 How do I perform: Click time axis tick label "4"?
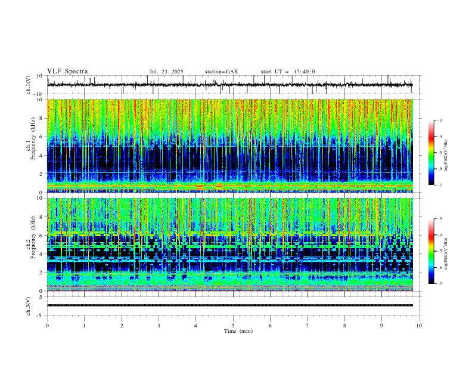195,326
